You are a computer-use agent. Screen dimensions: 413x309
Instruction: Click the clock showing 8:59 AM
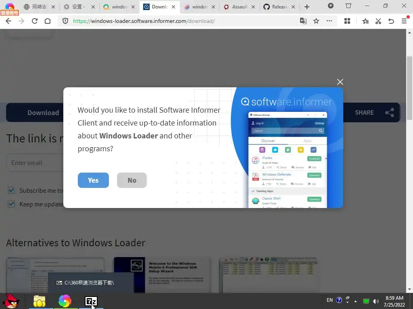[394, 298]
